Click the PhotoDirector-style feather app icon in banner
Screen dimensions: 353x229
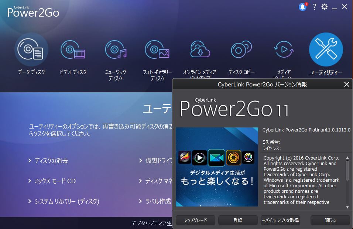185,157
